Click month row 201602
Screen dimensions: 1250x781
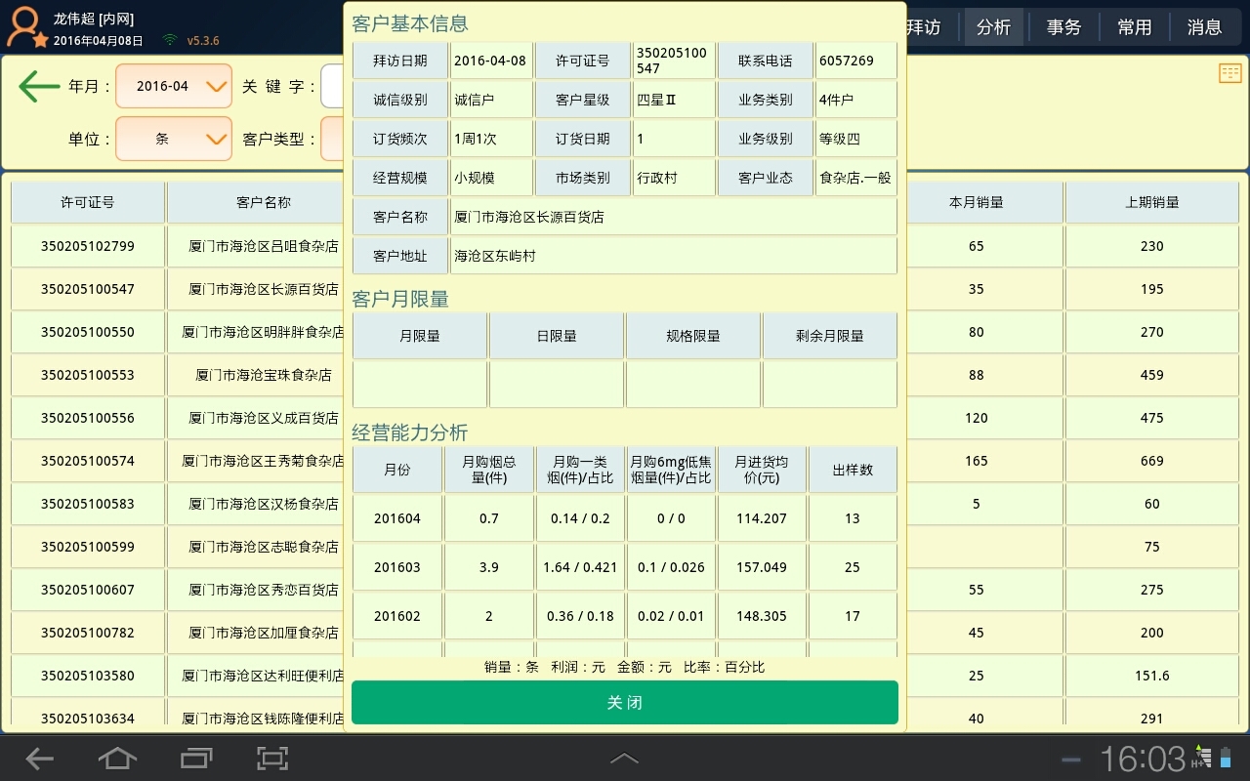[397, 616]
